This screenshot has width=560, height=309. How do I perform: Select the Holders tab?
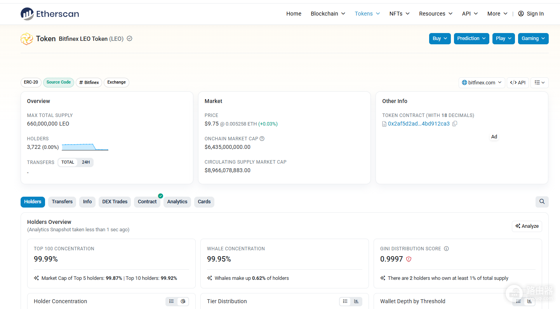coord(33,202)
